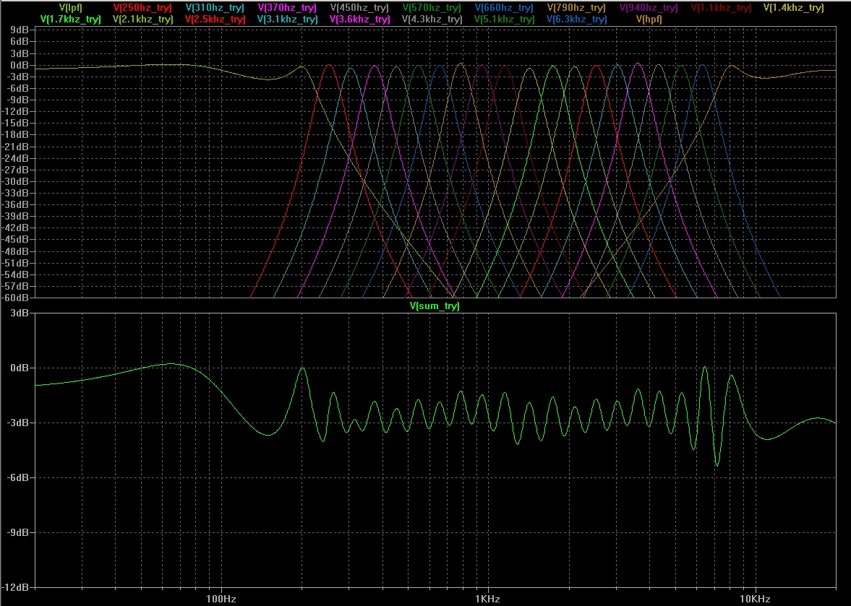
Task: Click the V(hpf) trace label
Action: pos(649,19)
